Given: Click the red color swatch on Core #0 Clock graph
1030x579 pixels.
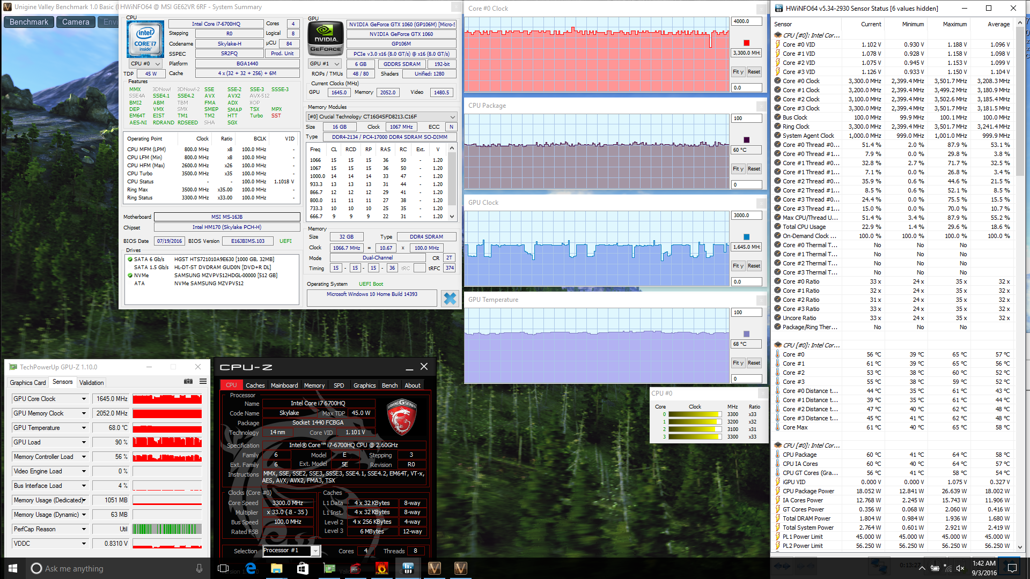Looking at the screenshot, I should [746, 43].
